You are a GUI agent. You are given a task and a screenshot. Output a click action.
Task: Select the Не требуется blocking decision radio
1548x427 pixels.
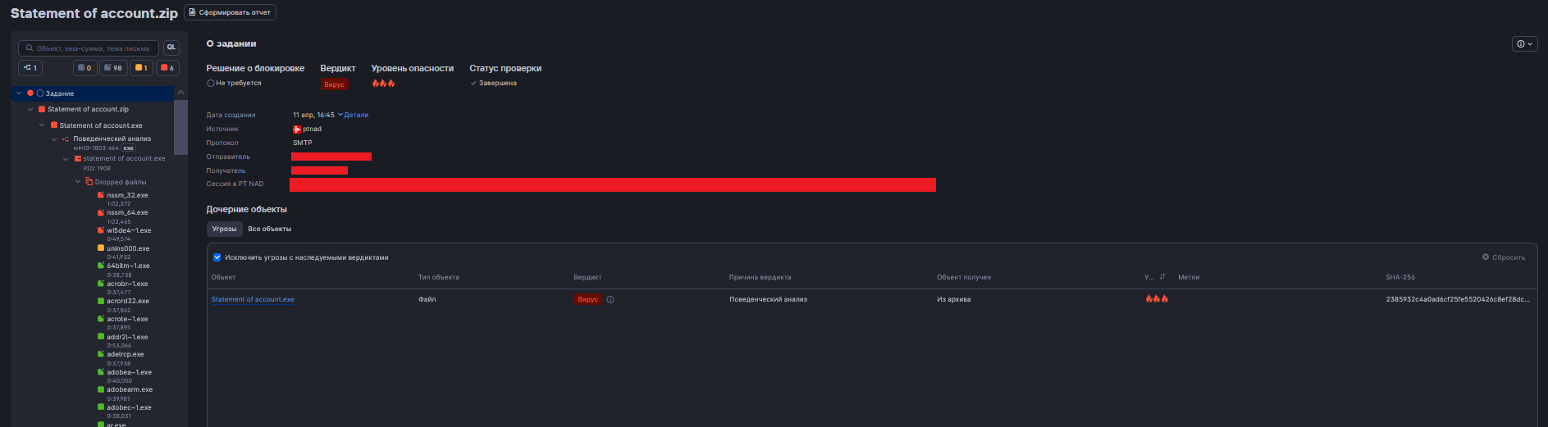(211, 84)
